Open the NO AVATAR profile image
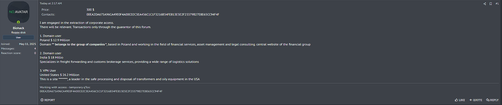This screenshot has height=105, width=502. tap(19, 12)
